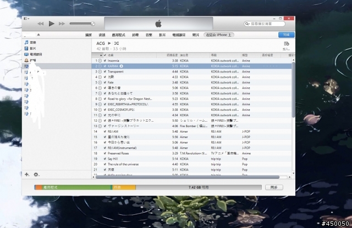
Task: Click the status circle icon beside ヴァージンストーリー
Action: (100, 126)
